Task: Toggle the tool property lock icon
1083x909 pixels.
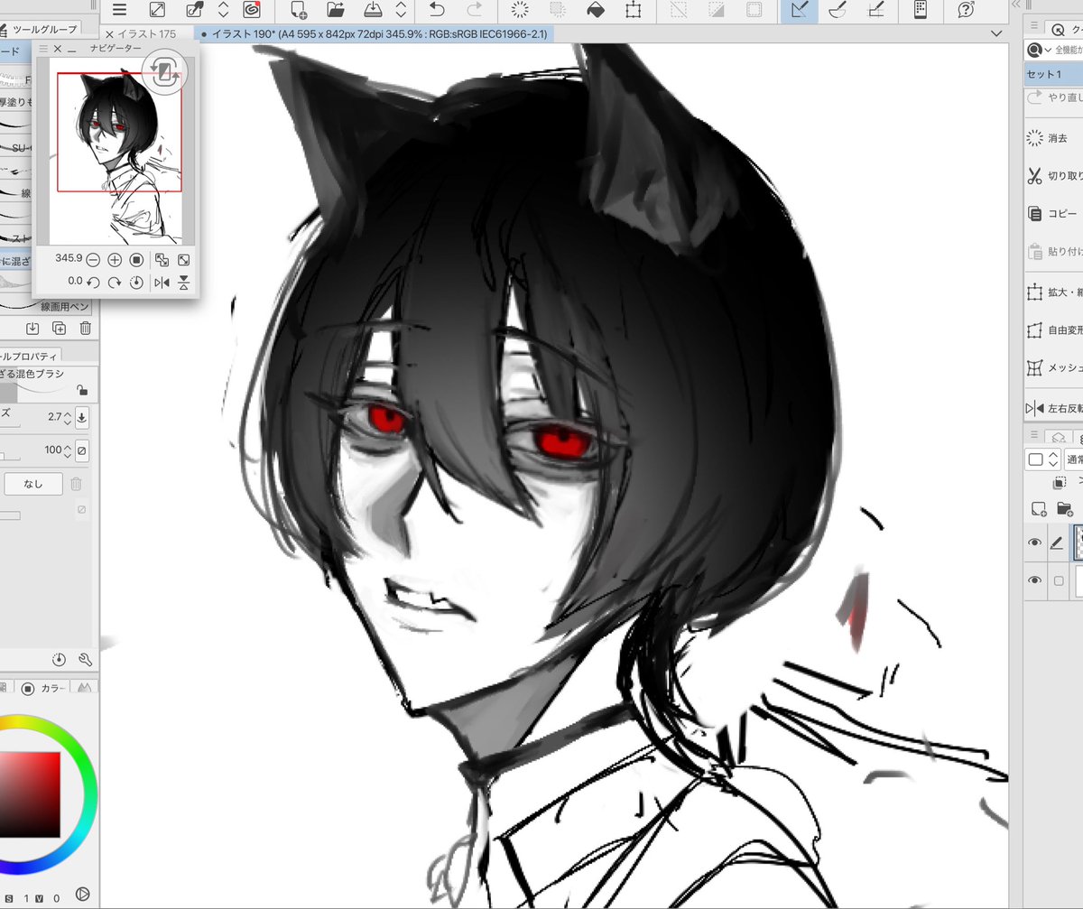Action: pyautogui.click(x=82, y=390)
